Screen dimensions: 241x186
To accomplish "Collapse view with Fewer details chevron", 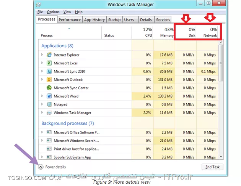I will pyautogui.click(x=41, y=167).
